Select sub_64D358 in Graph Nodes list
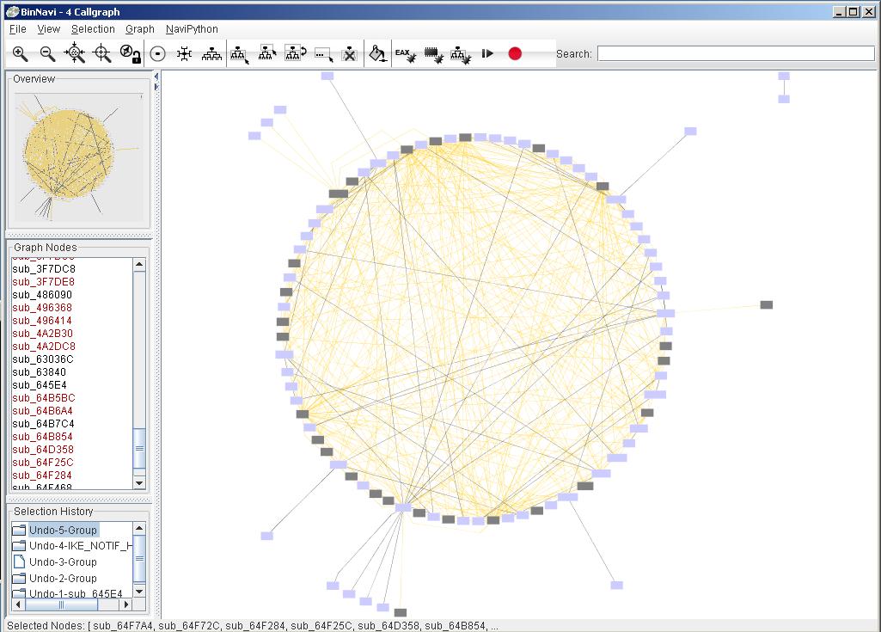The image size is (881, 632). click(43, 450)
